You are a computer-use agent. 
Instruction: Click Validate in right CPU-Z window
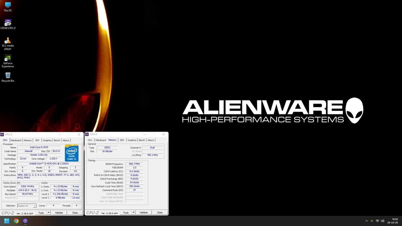pyautogui.click(x=144, y=212)
